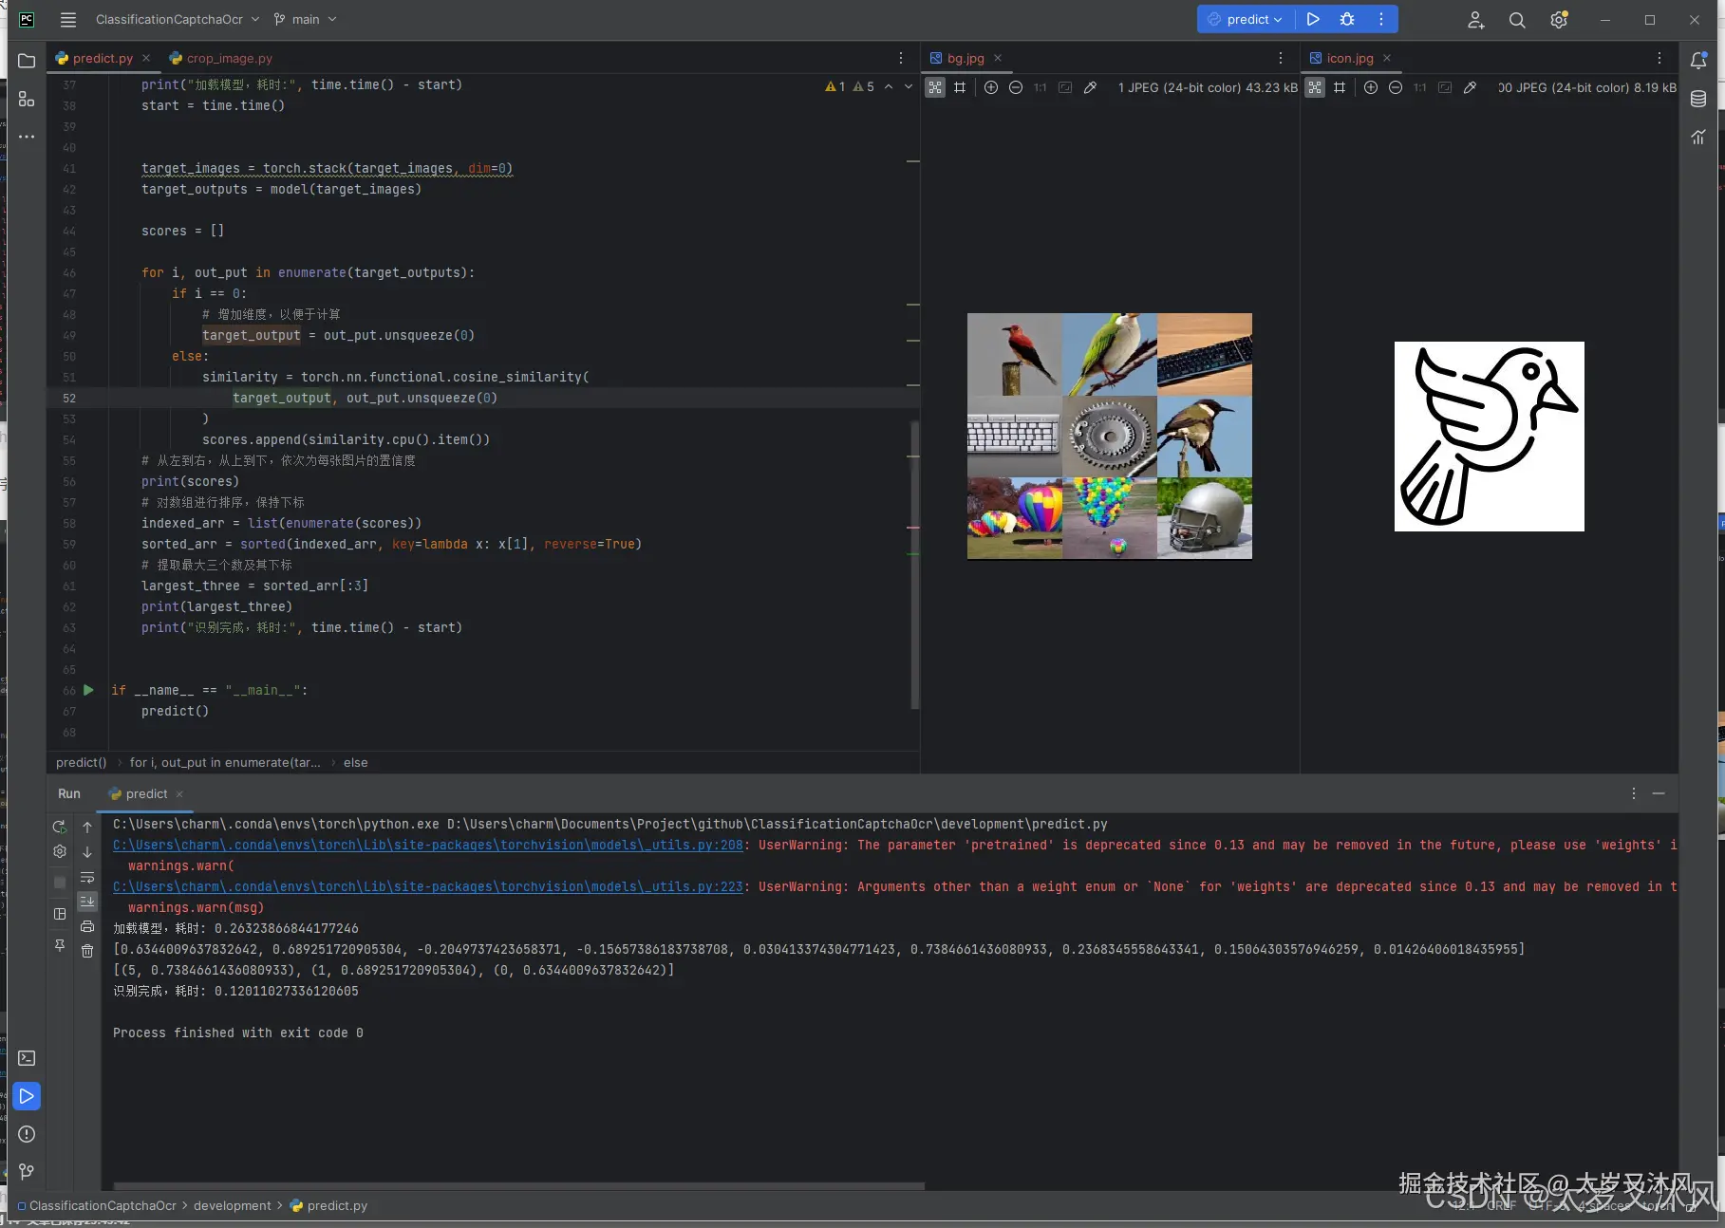Rerun predict from the Run toolbar
Viewport: 1725px width, 1228px height.
(60, 827)
